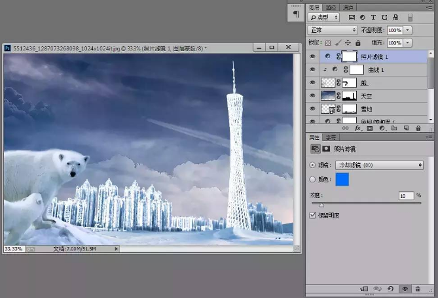Click the 浓度 percentage input field

[x=405, y=196]
